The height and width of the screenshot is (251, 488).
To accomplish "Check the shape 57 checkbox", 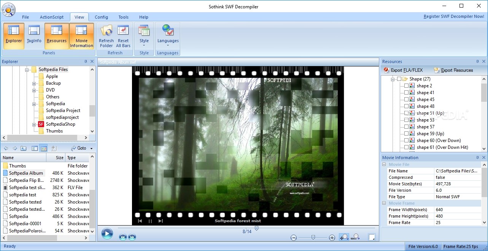I will [406, 127].
